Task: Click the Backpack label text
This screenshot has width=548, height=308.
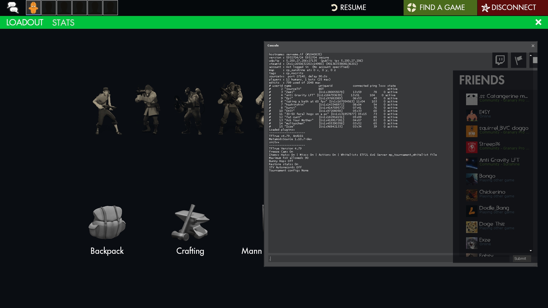Action: (107, 251)
